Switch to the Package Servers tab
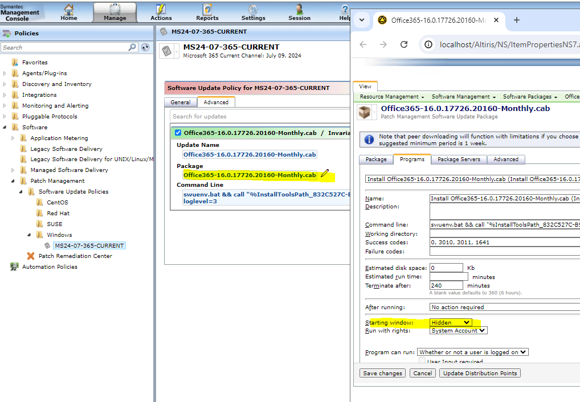Screen dimensions: 580x402 pyautogui.click(x=459, y=159)
